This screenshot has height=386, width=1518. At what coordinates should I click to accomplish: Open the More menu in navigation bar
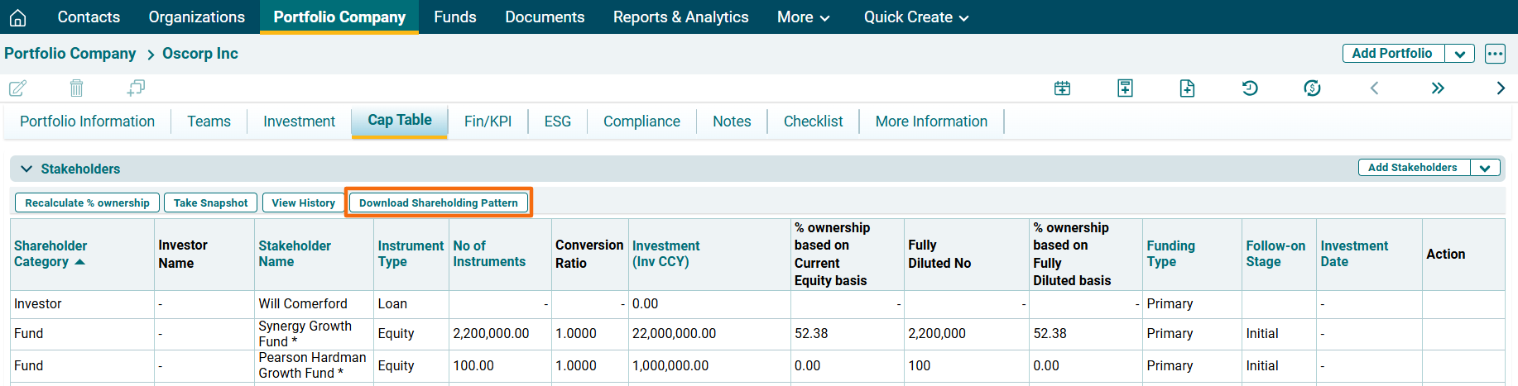coord(803,17)
